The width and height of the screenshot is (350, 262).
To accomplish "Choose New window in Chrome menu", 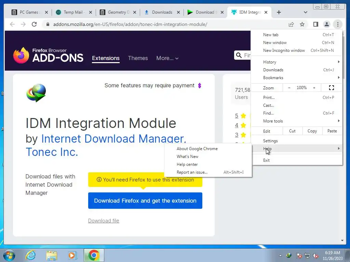I will coord(297,43).
